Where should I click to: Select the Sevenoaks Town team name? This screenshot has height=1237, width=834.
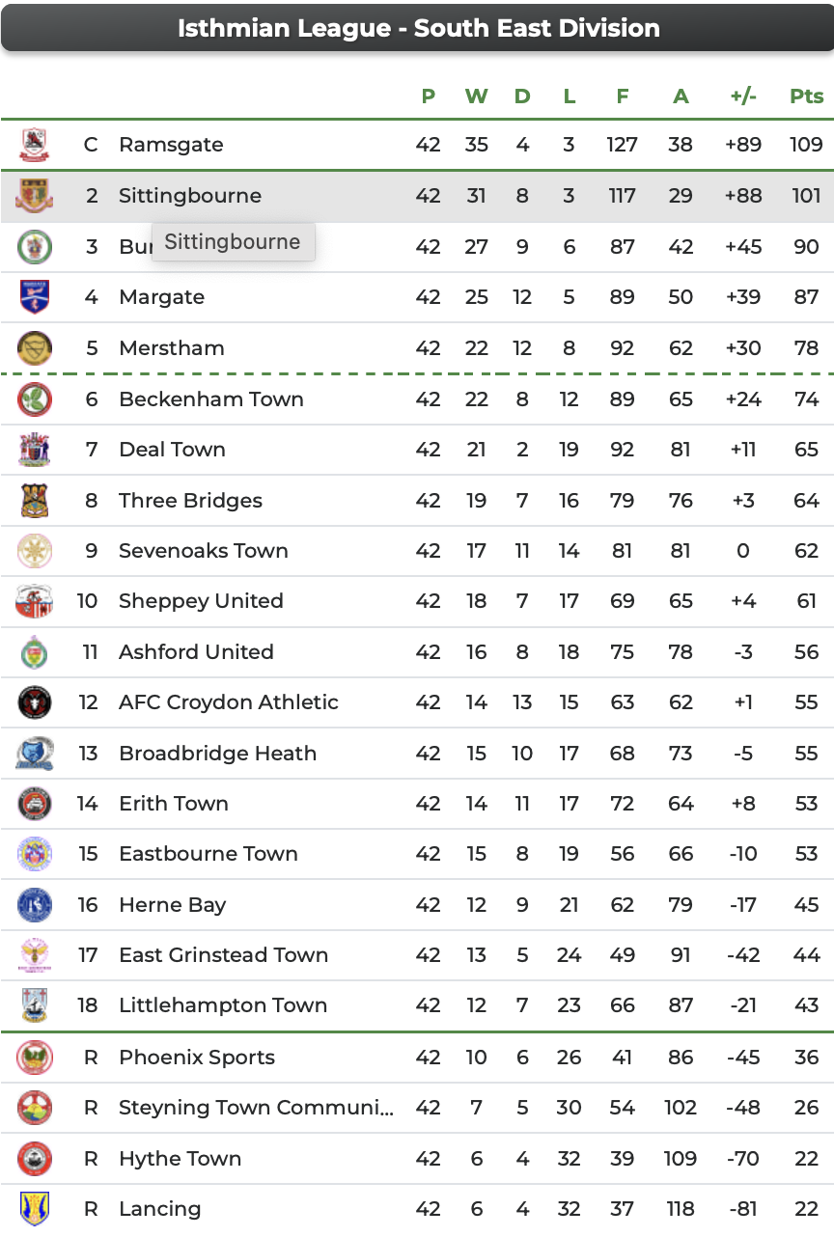tap(204, 551)
